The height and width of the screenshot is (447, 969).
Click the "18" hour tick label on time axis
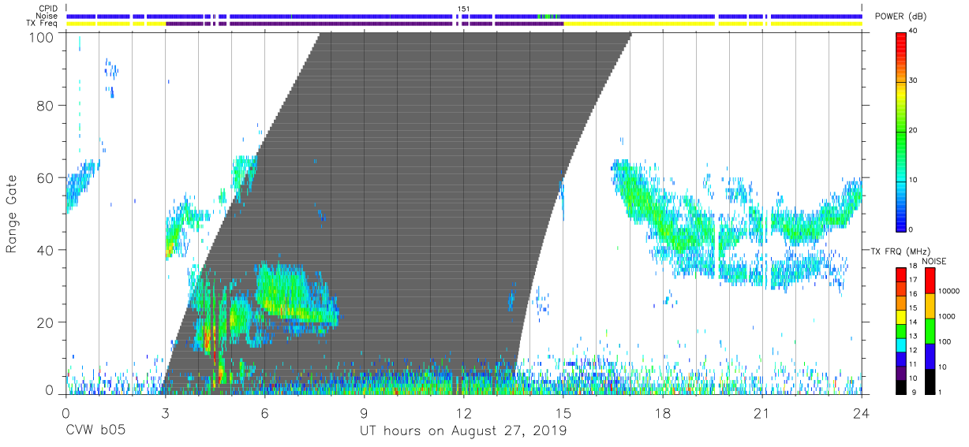coord(663,412)
